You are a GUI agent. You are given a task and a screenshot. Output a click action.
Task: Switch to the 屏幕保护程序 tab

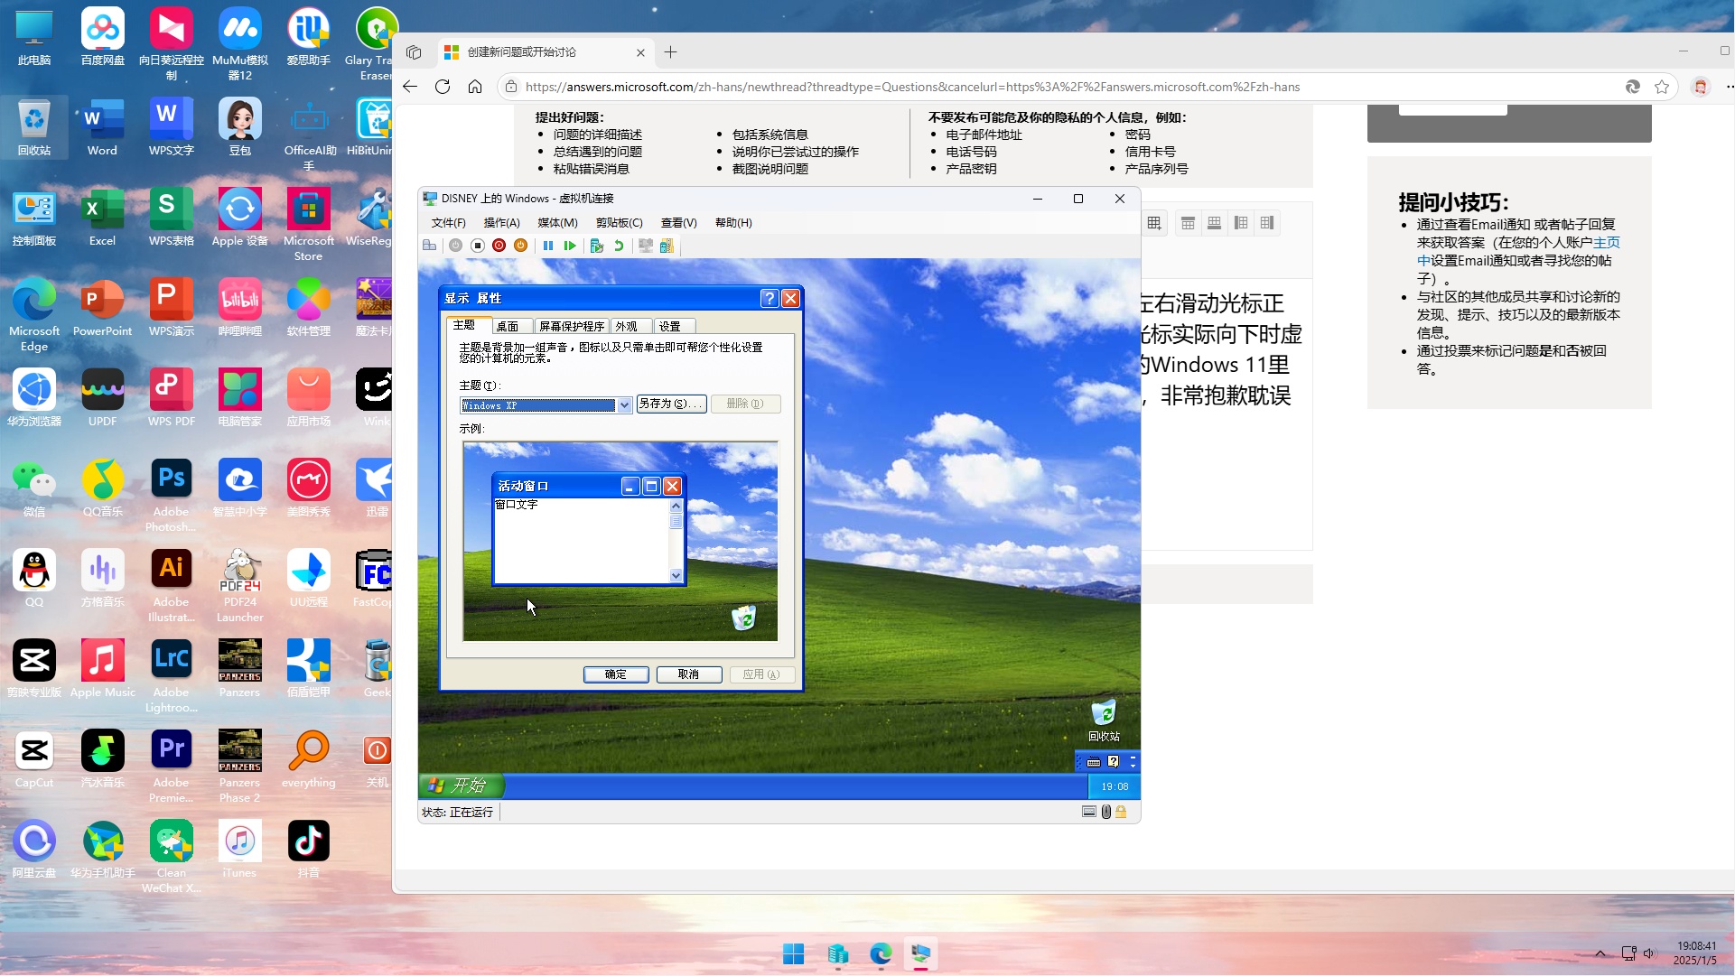coord(572,327)
